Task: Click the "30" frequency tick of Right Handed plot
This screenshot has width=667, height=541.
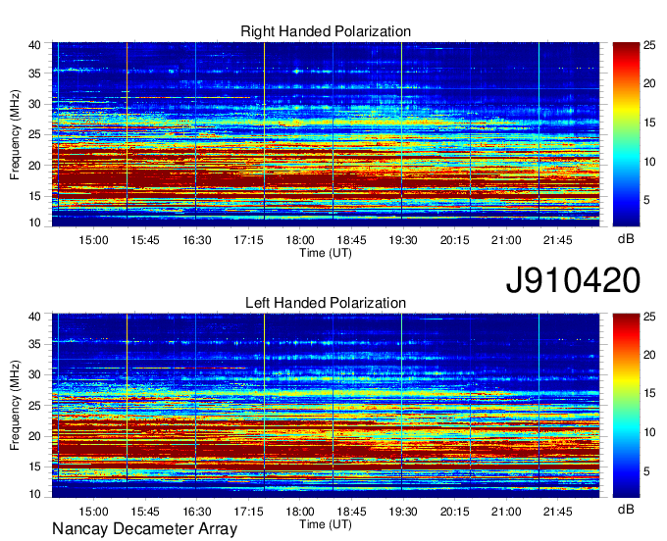Action: (x=35, y=104)
